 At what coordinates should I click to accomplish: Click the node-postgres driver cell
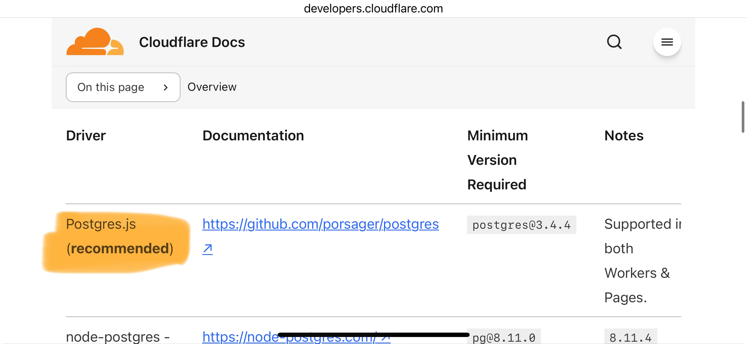coord(118,337)
